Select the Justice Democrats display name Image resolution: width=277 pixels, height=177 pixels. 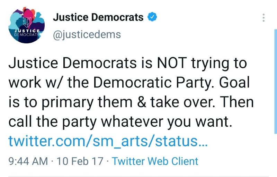(x=98, y=17)
